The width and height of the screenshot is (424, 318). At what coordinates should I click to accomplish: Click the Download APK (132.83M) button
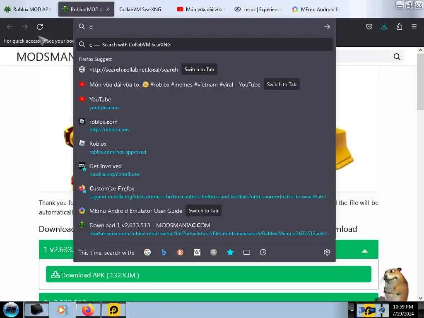(x=209, y=274)
